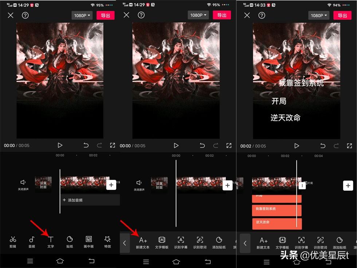Select the 剪辑 scissors tool in left screenshot
The image size is (357, 268).
(13, 242)
